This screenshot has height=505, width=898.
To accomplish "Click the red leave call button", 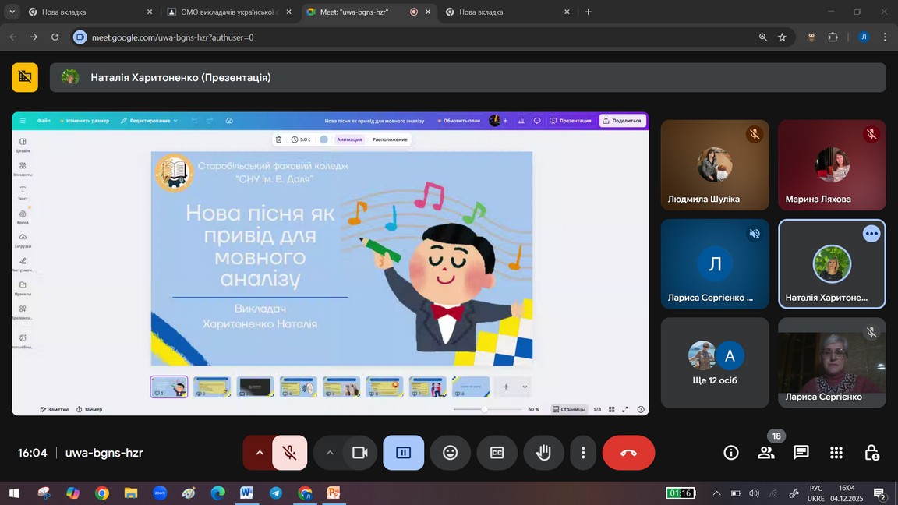I will tap(628, 453).
